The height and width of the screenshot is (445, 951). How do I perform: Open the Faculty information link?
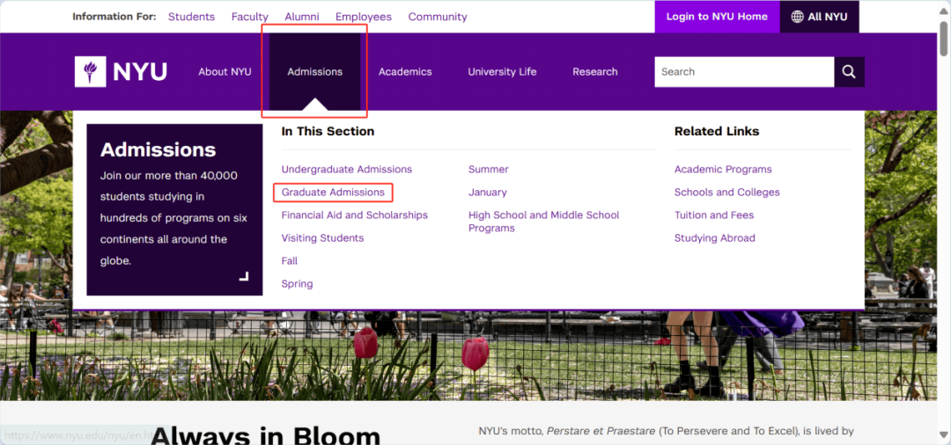(x=250, y=17)
